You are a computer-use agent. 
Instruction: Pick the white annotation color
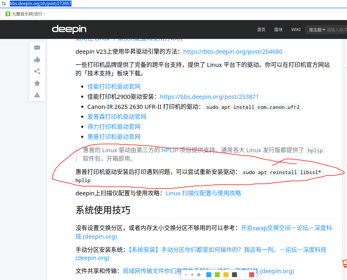coord(243,275)
